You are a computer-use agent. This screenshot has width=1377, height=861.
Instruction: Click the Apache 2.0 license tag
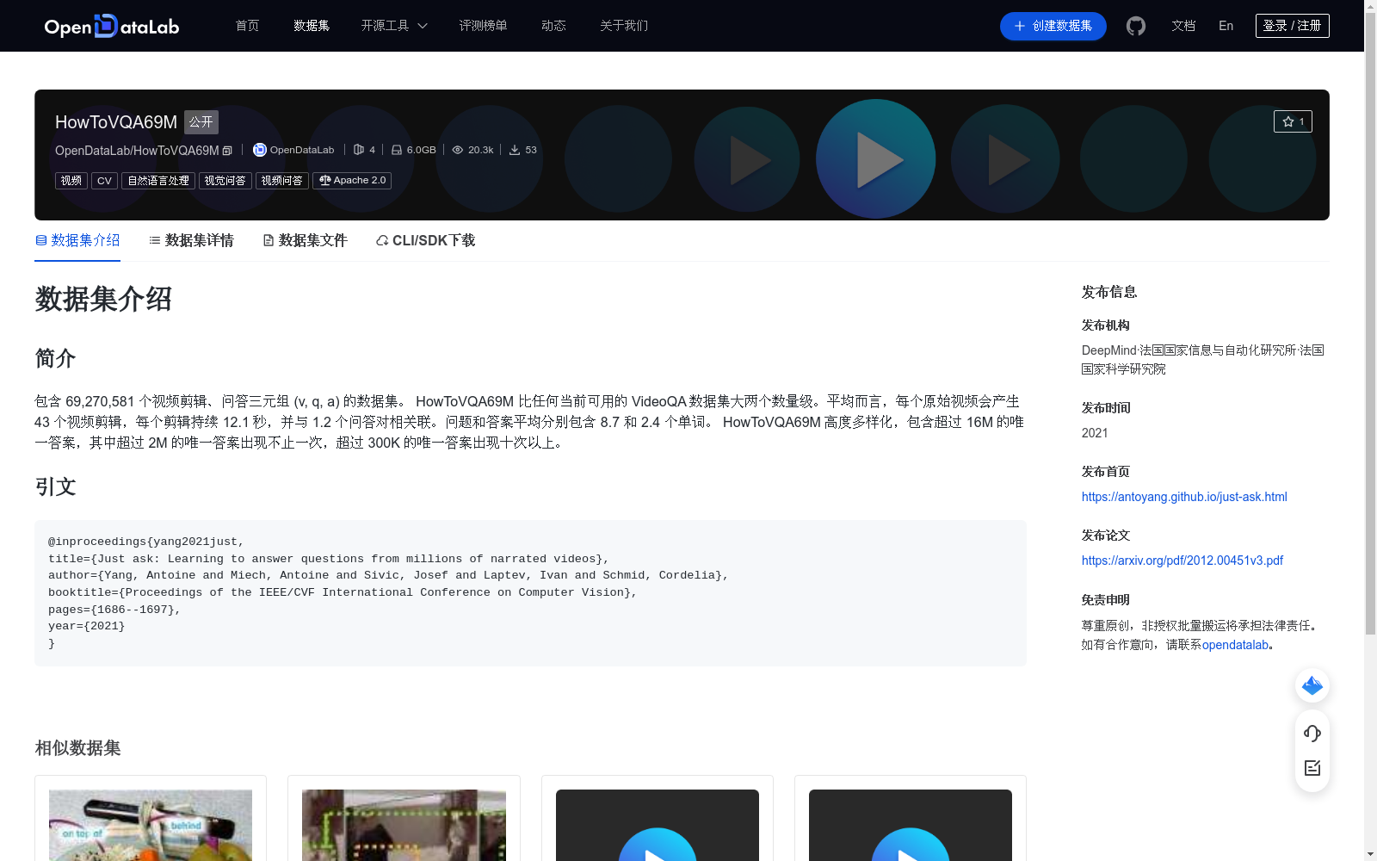coord(352,181)
